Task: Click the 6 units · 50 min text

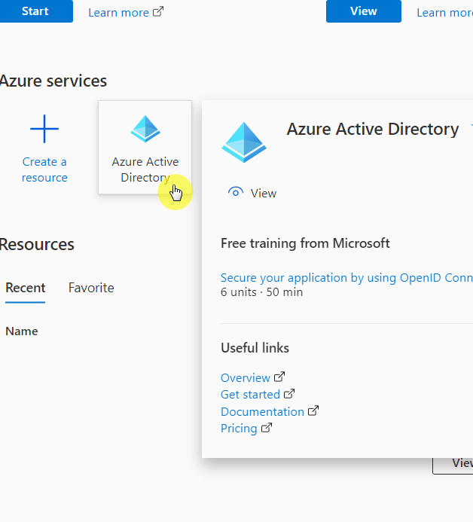Action: (261, 292)
